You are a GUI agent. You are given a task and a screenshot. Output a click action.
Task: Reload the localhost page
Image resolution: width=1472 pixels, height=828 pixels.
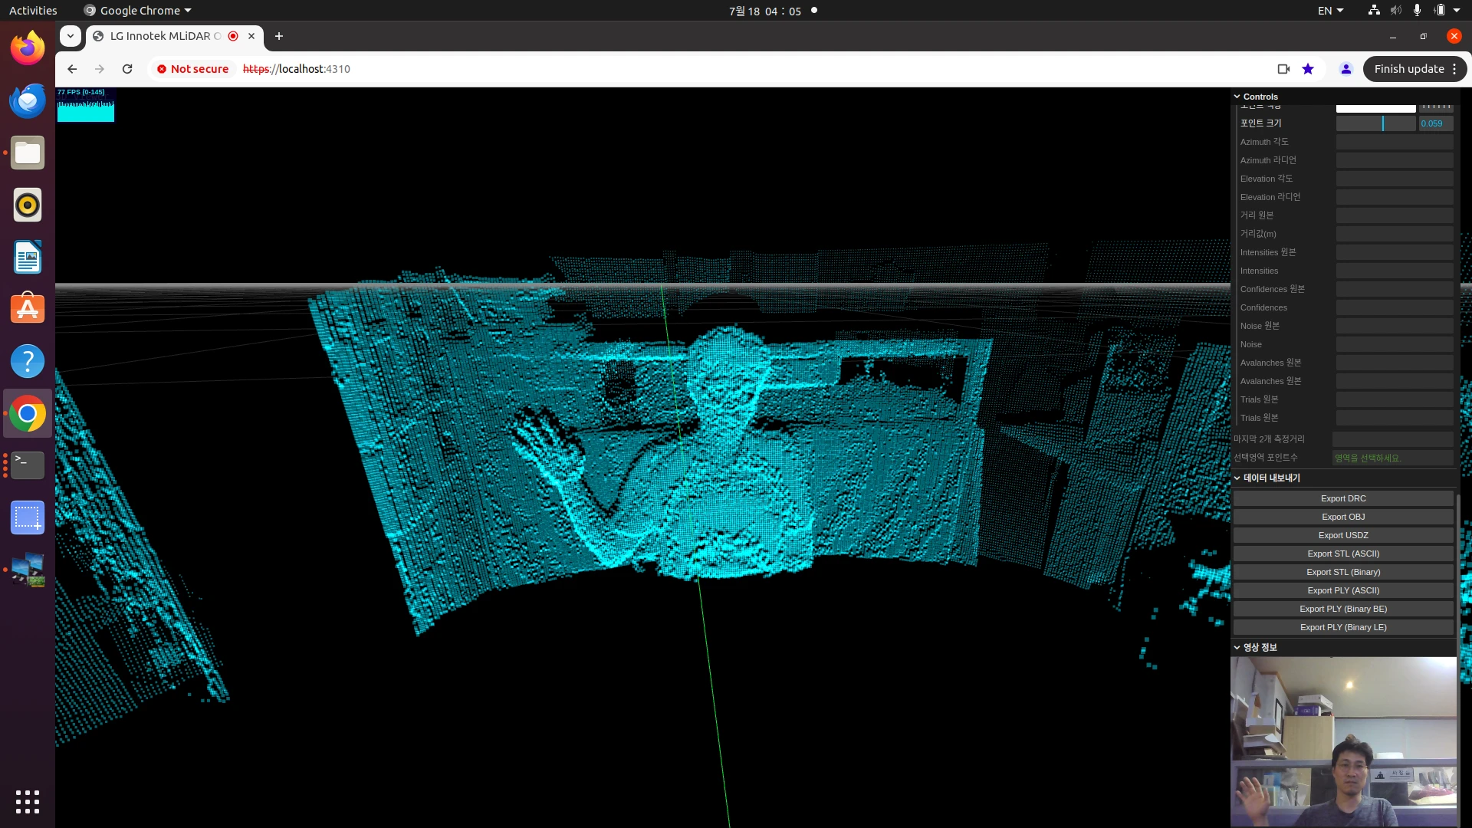pyautogui.click(x=127, y=69)
